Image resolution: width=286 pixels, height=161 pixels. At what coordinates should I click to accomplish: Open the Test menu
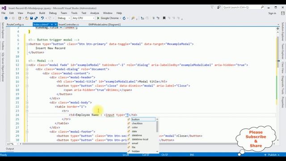pos(84,13)
